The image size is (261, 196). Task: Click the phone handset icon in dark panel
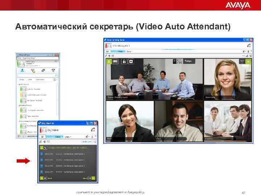45,148
